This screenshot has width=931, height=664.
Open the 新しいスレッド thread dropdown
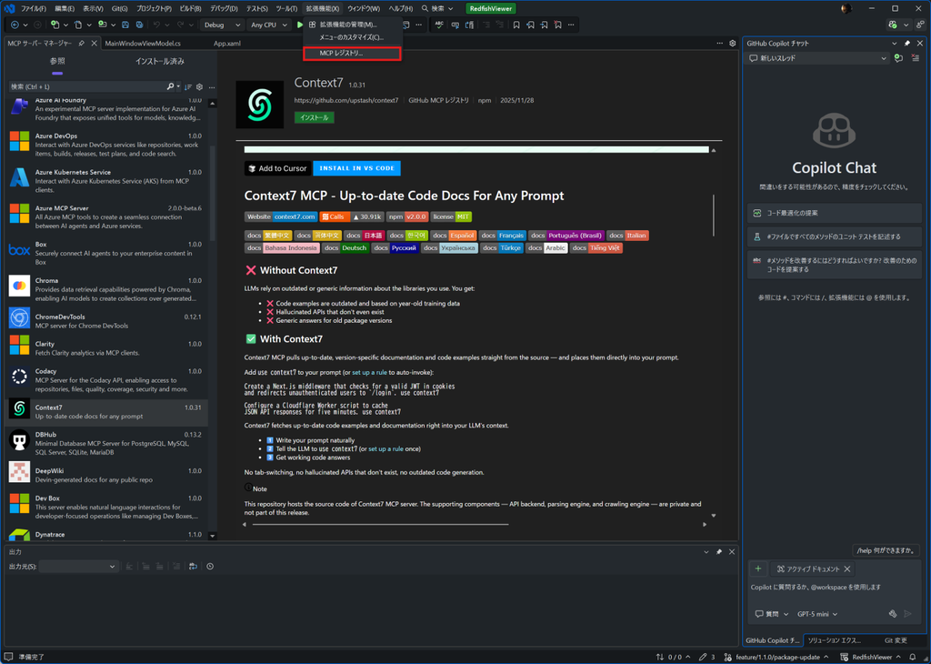coord(817,58)
